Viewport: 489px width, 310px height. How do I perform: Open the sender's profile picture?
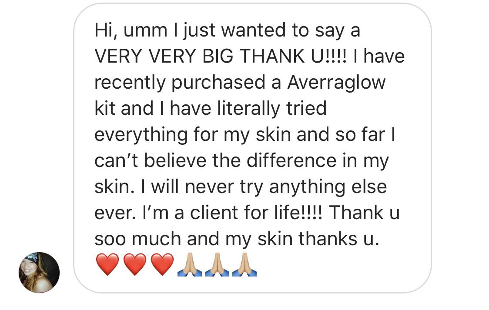(x=39, y=273)
